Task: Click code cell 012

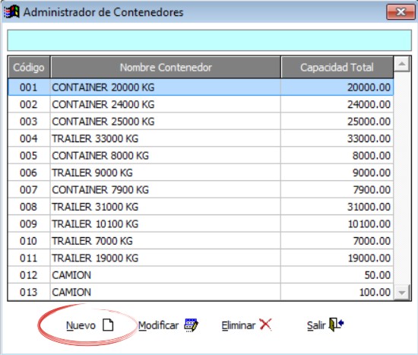Action: (29, 275)
